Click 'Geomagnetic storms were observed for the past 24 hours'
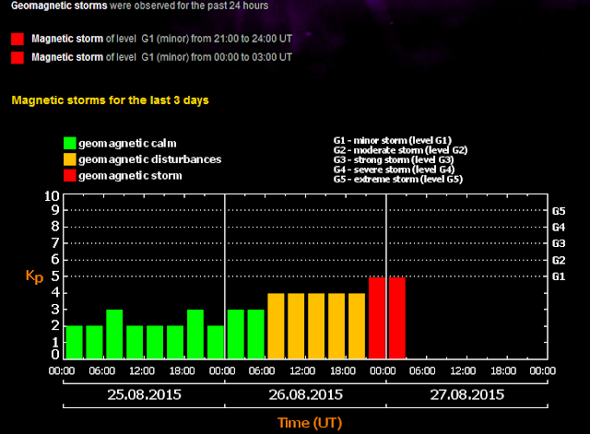590x434 pixels. (139, 6)
